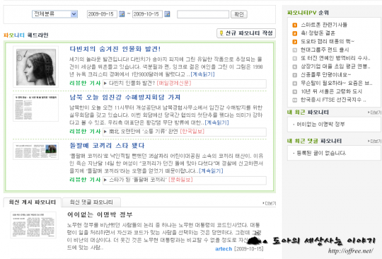382x259 pixels.
Task: Open reviewed article 南北 오랜만에 '소통 기류' [한국일보]
Action: click(156, 132)
